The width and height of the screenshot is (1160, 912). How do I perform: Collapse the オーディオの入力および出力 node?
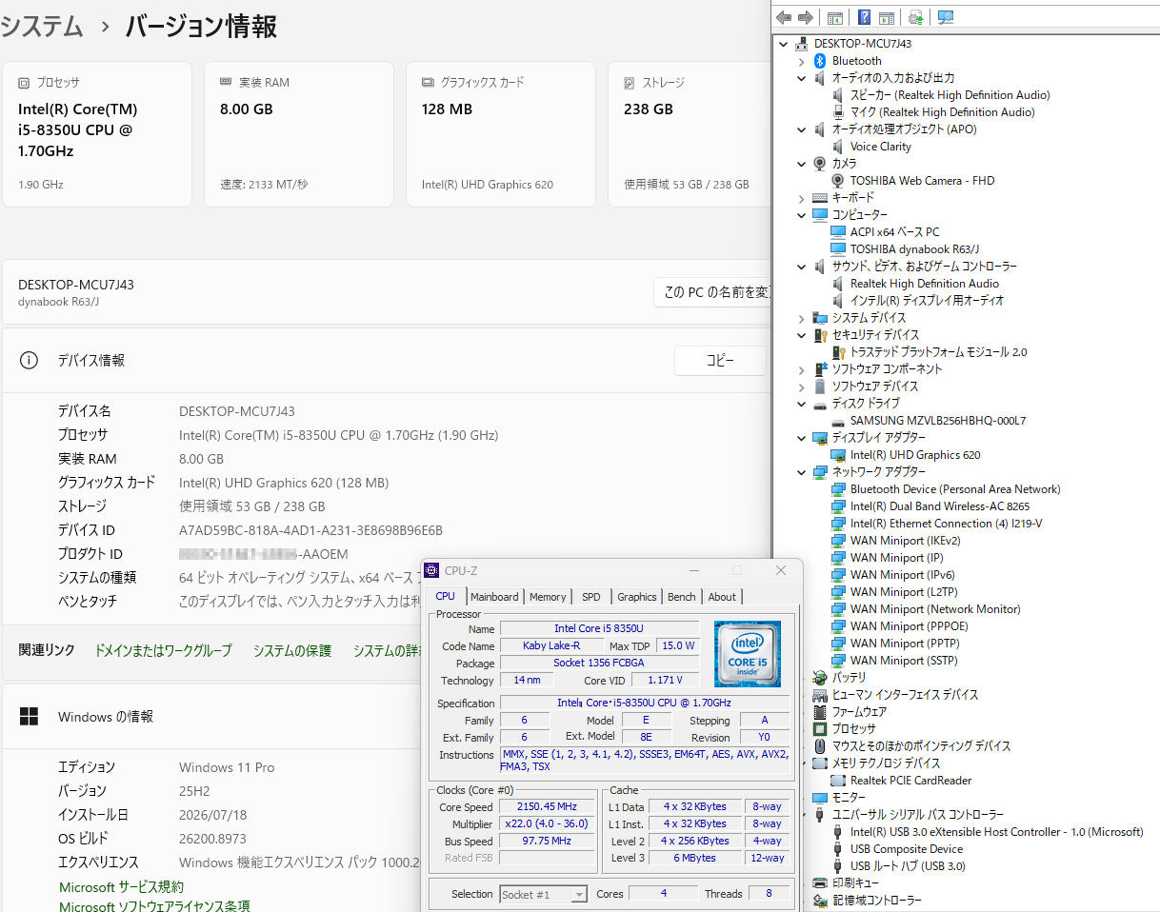[x=802, y=78]
